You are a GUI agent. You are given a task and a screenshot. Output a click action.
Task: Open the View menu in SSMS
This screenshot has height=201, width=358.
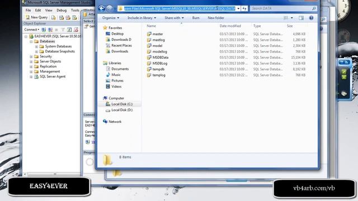pos(49,10)
